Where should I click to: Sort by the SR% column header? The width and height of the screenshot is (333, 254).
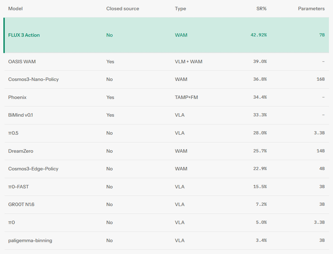261,8
